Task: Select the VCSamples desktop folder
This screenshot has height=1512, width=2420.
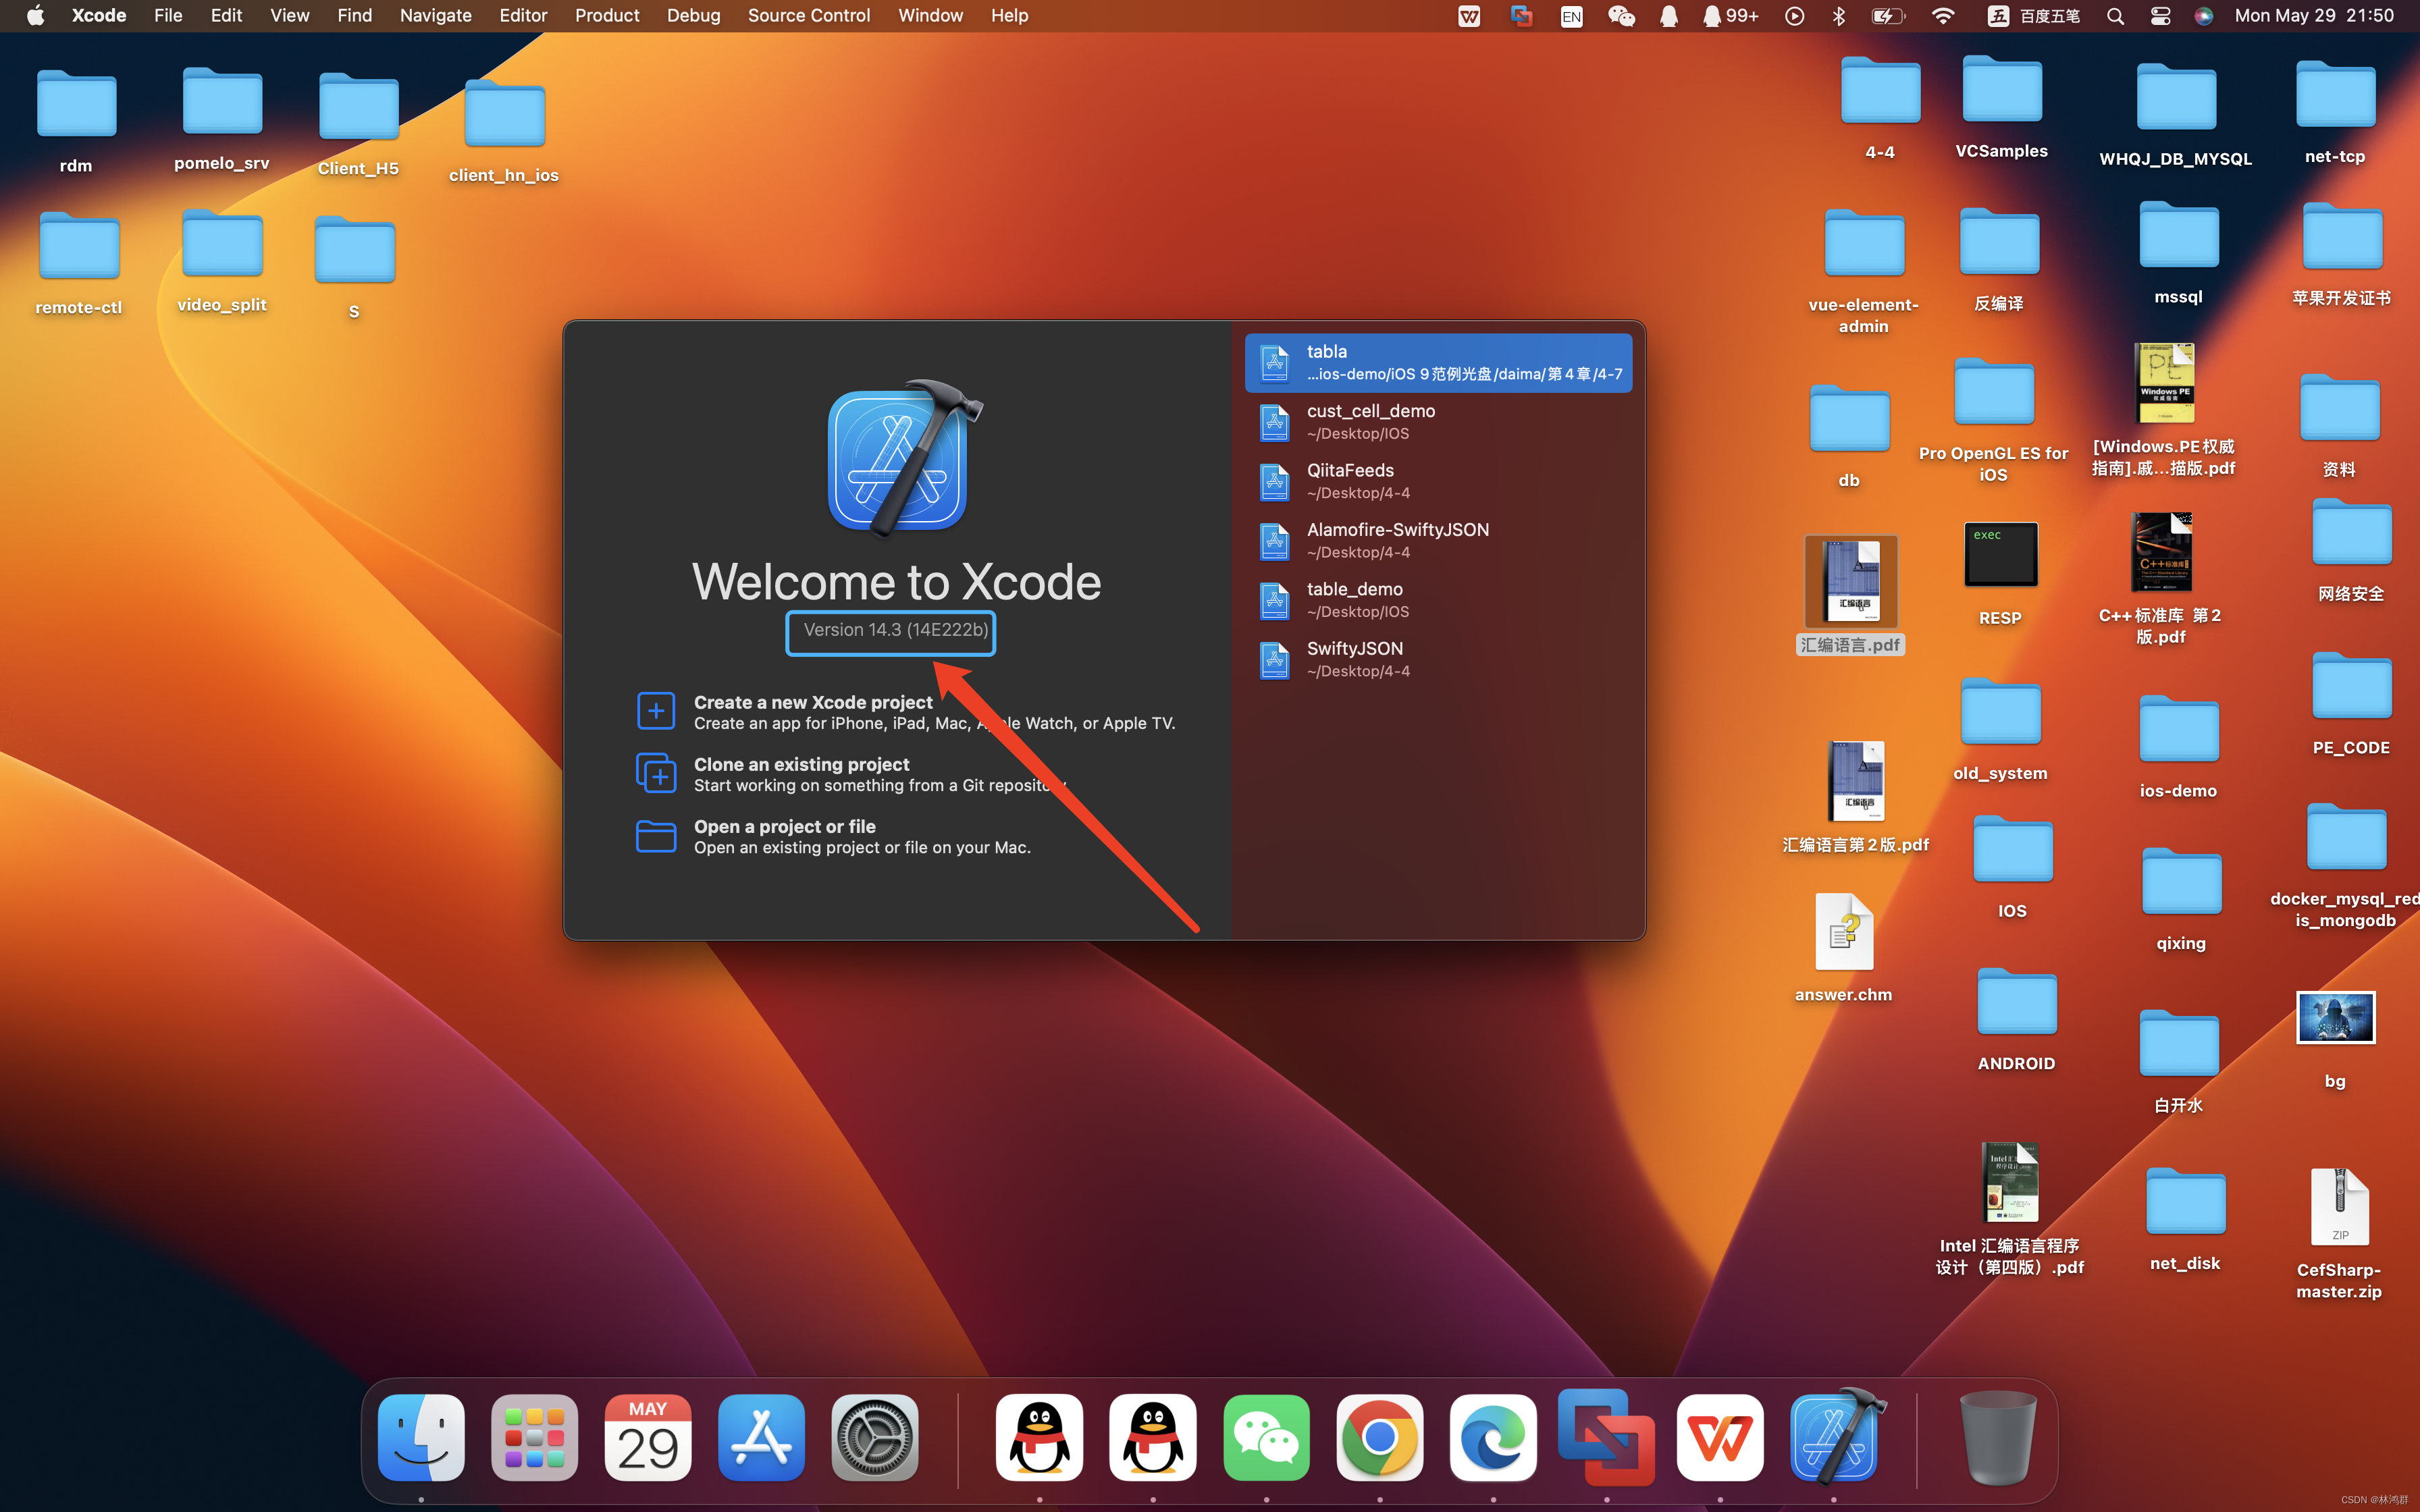Action: tap(2001, 107)
